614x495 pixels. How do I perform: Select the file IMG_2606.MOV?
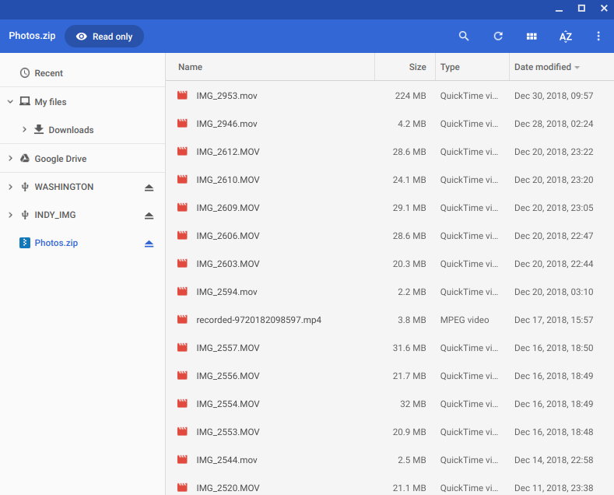click(390, 236)
